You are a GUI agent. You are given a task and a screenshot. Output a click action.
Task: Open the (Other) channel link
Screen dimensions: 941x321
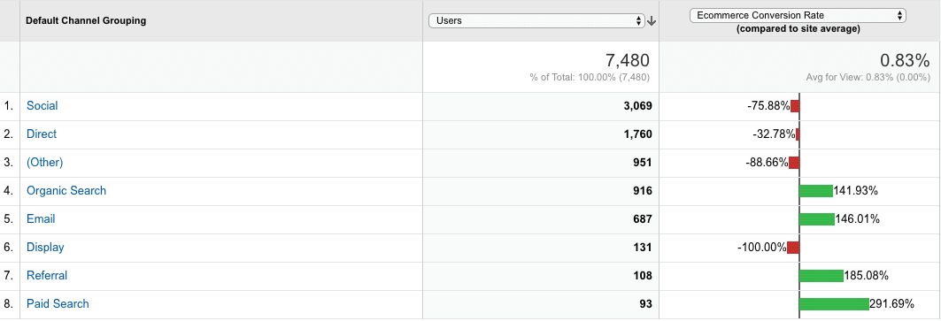(x=44, y=162)
